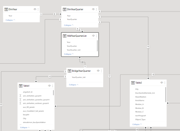Select sum icon beside anz_einheiten_gesamt
Viewport: 180px width, 131px height.
click(20, 96)
